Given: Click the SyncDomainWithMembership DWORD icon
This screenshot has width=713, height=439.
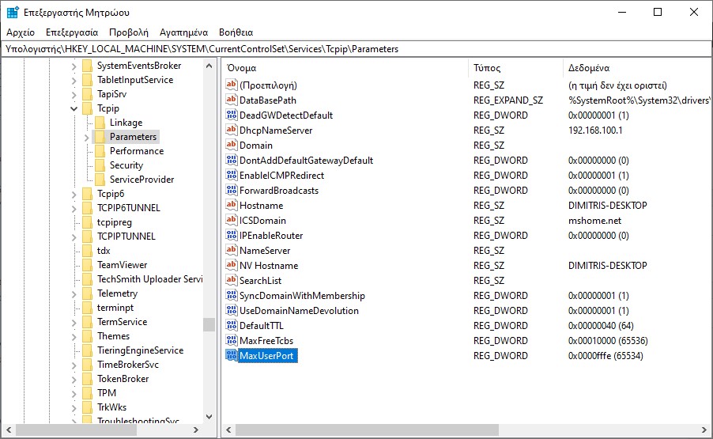Looking at the screenshot, I should click(232, 295).
